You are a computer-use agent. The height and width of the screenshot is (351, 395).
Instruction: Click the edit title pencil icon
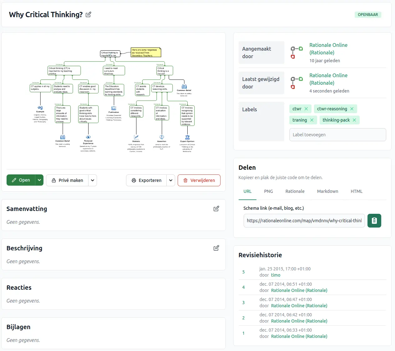tap(89, 15)
